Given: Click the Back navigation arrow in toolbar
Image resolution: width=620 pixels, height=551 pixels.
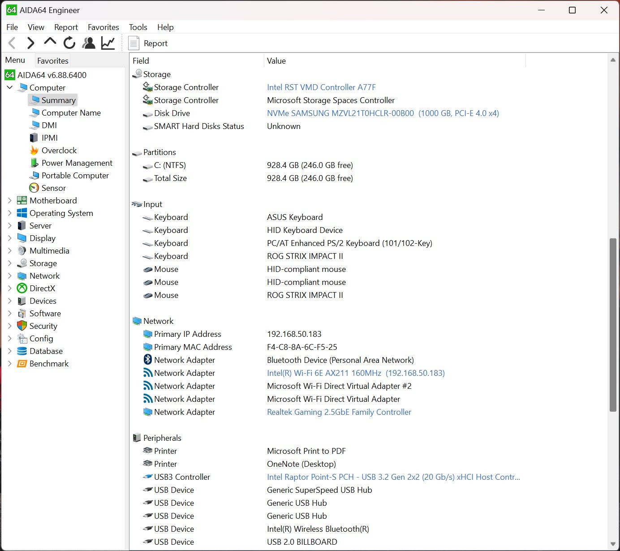Looking at the screenshot, I should pyautogui.click(x=12, y=43).
